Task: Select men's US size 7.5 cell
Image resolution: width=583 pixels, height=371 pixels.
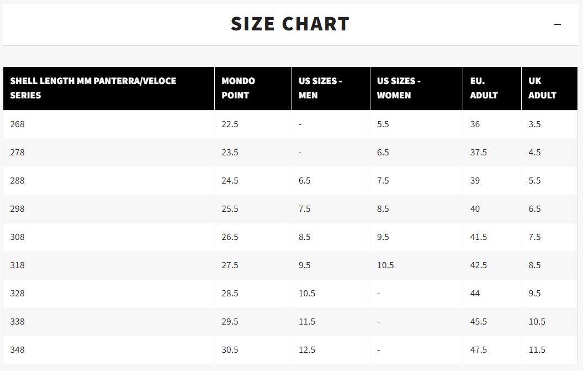Action: (331, 209)
